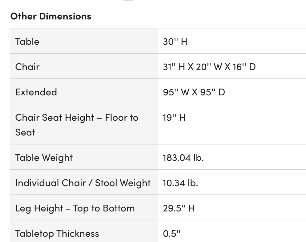The height and width of the screenshot is (242, 306).
Task: Select the 0.5'' tabletop thickness value
Action: pyautogui.click(x=171, y=233)
